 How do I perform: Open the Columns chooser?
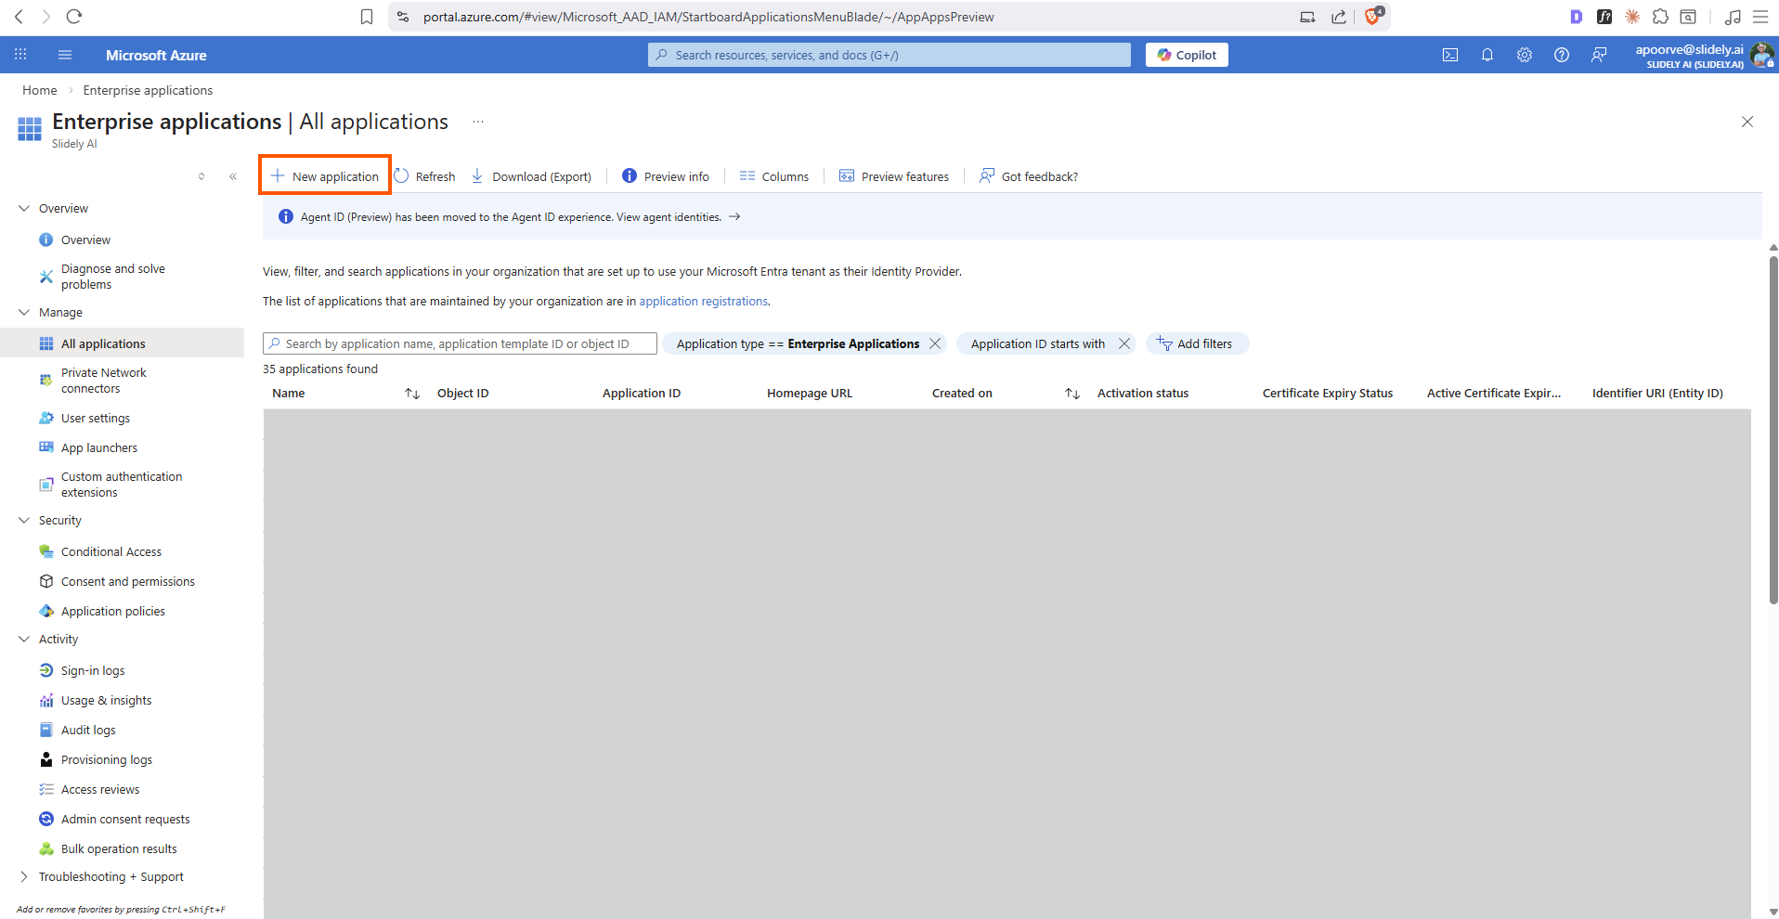point(774,176)
